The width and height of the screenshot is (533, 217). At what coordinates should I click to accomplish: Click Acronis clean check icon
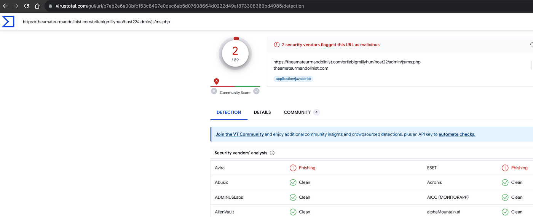(505, 182)
